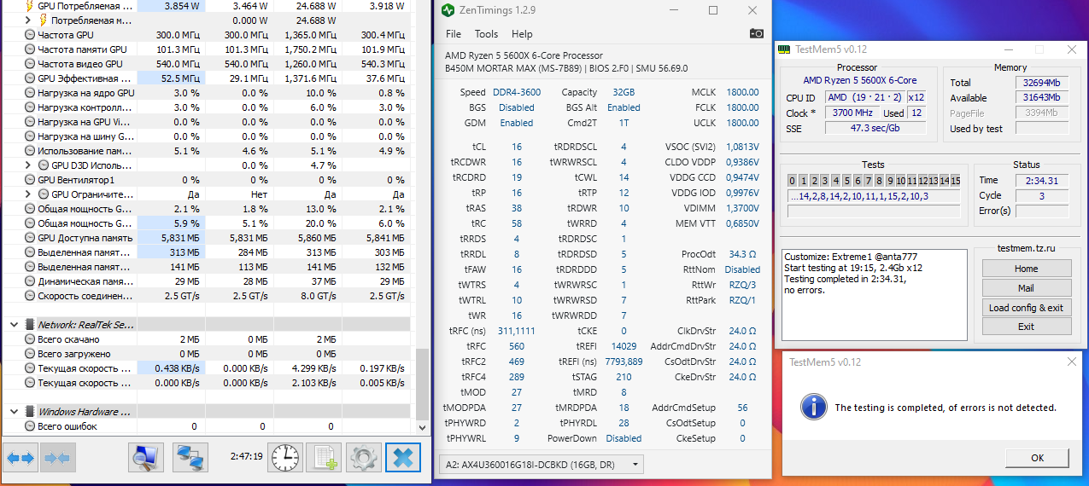This screenshot has height=486, width=1089.
Task: Click the FCLK frequency value
Action: click(x=742, y=107)
